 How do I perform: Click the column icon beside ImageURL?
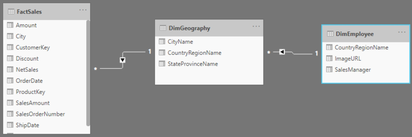click(x=329, y=58)
